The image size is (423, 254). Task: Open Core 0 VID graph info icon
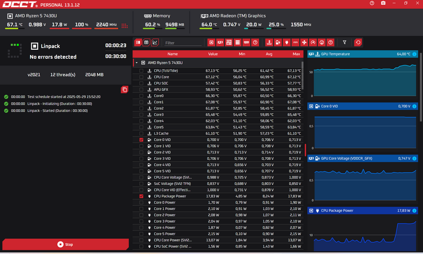[x=414, y=106]
